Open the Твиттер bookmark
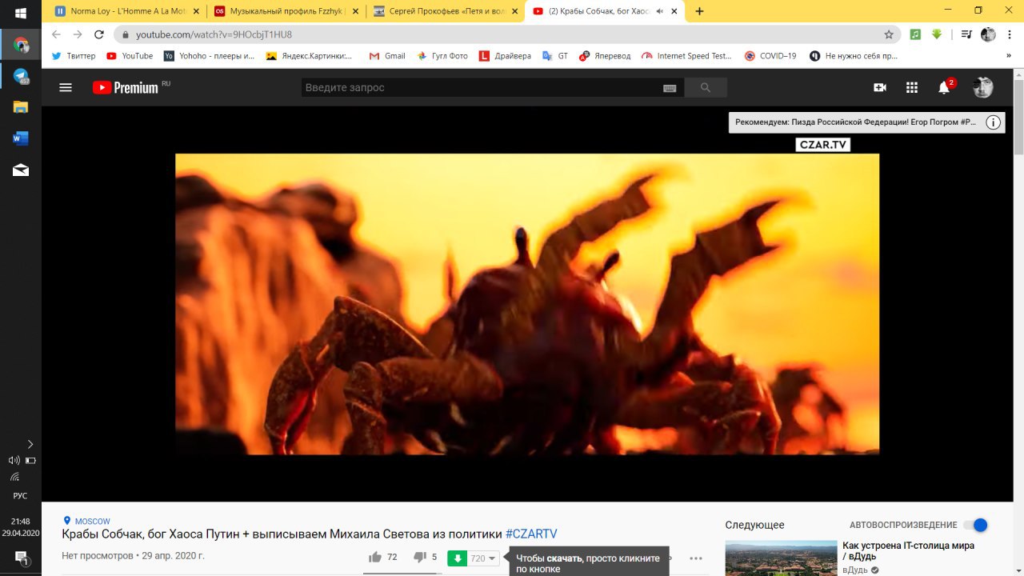The image size is (1024, 576). 73,56
